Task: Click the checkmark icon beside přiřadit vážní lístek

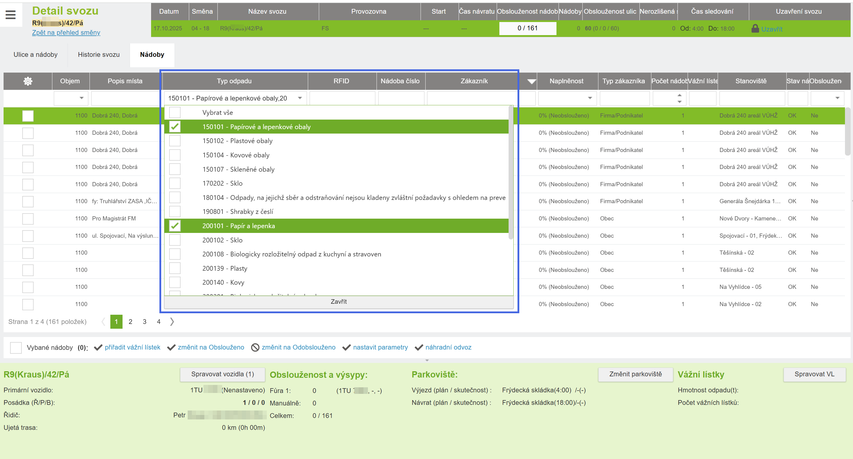Action: click(x=98, y=347)
